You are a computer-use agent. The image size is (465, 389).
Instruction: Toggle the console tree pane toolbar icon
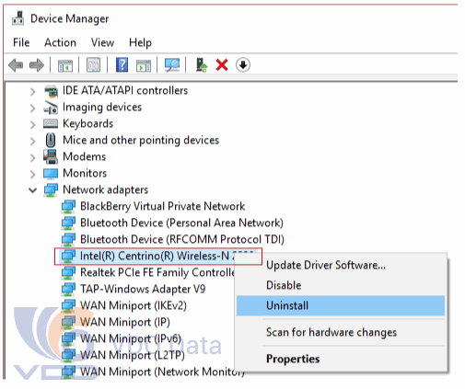[x=65, y=65]
